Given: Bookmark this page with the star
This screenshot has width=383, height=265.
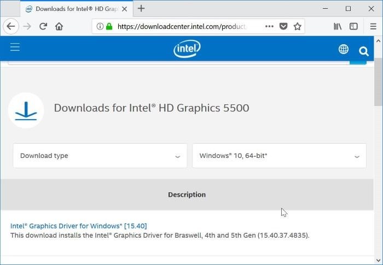Looking at the screenshot, I should point(297,26).
